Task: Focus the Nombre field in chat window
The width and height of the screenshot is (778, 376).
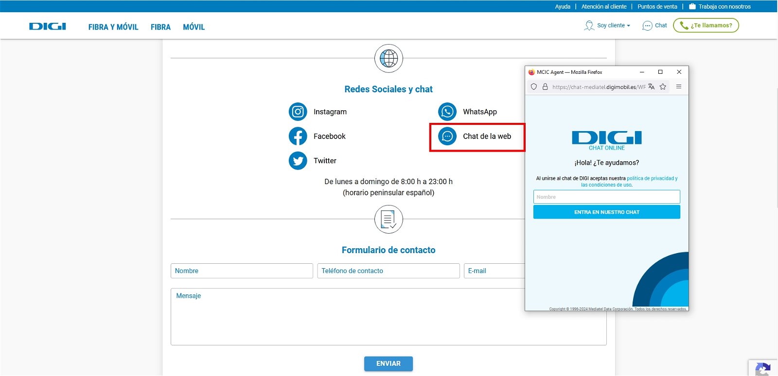Action: click(x=607, y=197)
